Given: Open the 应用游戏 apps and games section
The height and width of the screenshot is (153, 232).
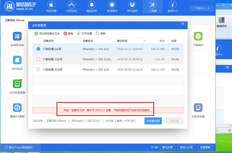Looking at the screenshot, I should 71,6.
